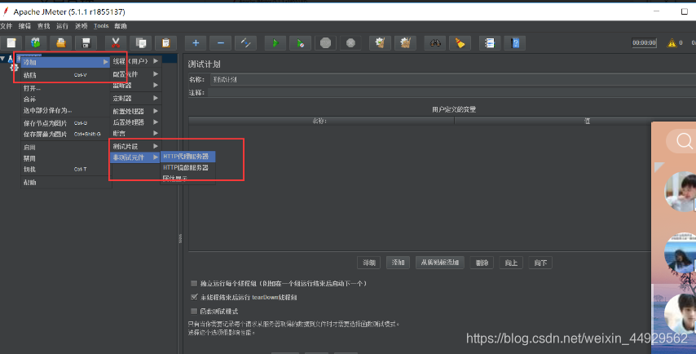The width and height of the screenshot is (696, 354).
Task: Click the Stop test icon
Action: coord(325,42)
